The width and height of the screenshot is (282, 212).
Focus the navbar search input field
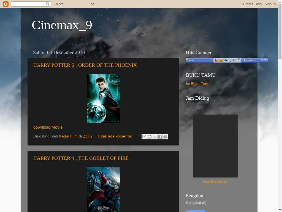(28, 4)
